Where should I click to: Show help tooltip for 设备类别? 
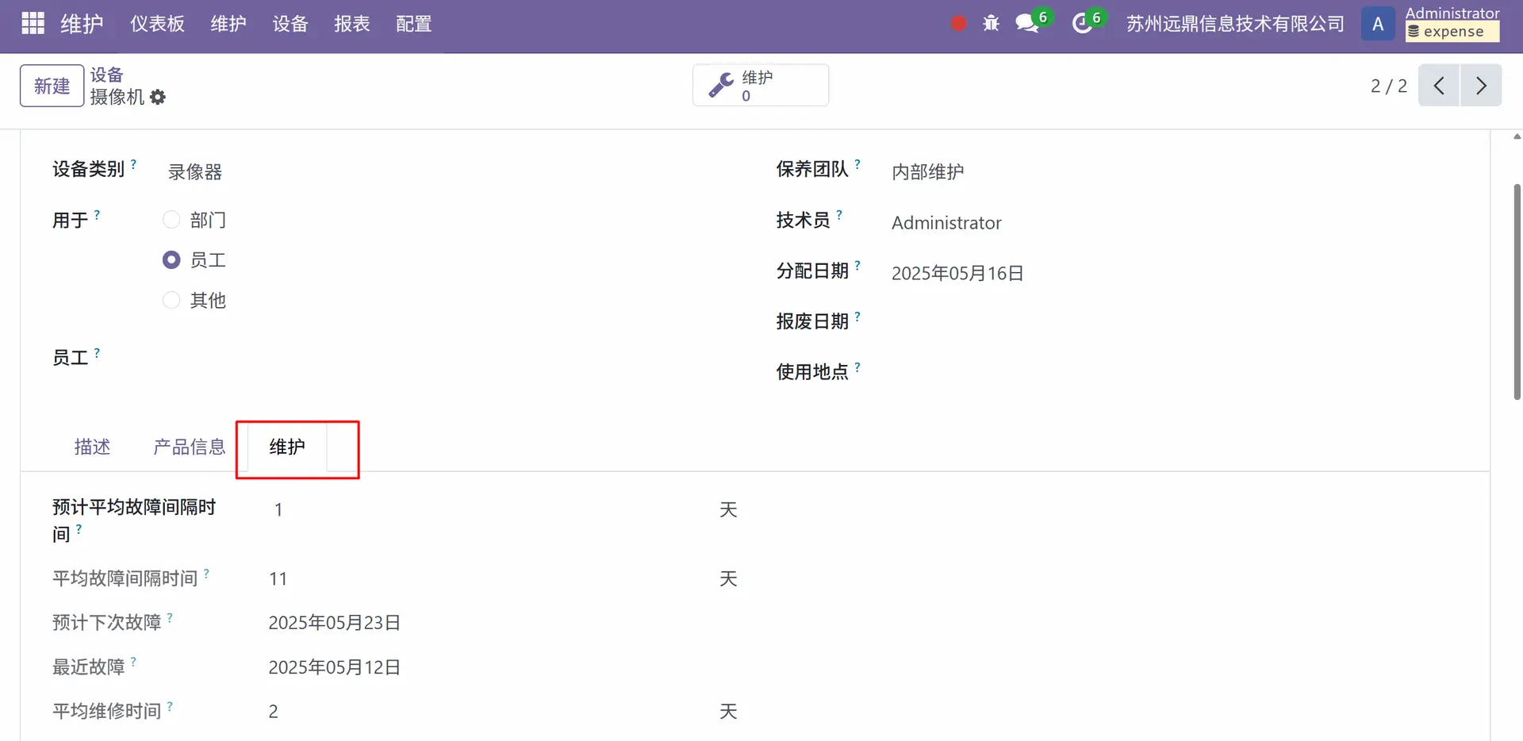tap(133, 163)
